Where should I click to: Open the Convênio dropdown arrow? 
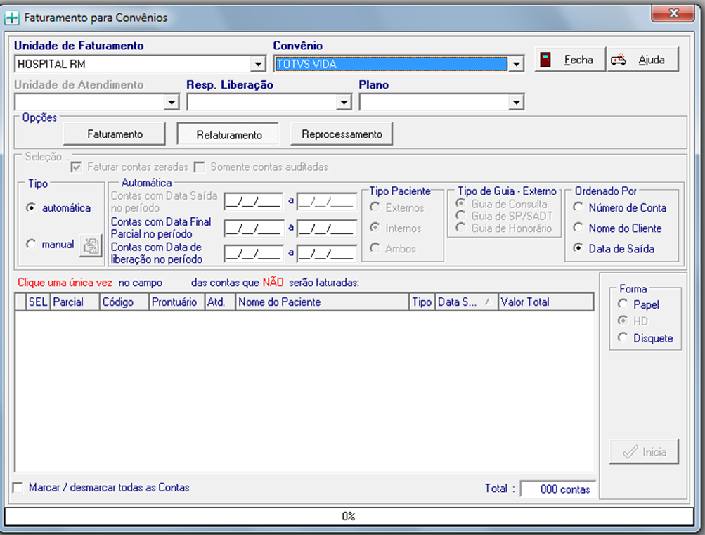point(516,64)
